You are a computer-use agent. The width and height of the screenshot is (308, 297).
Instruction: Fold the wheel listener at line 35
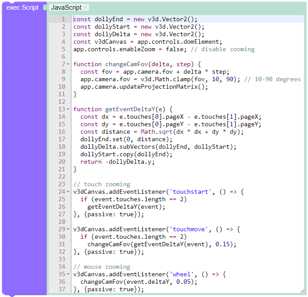pyautogui.click(x=68, y=274)
